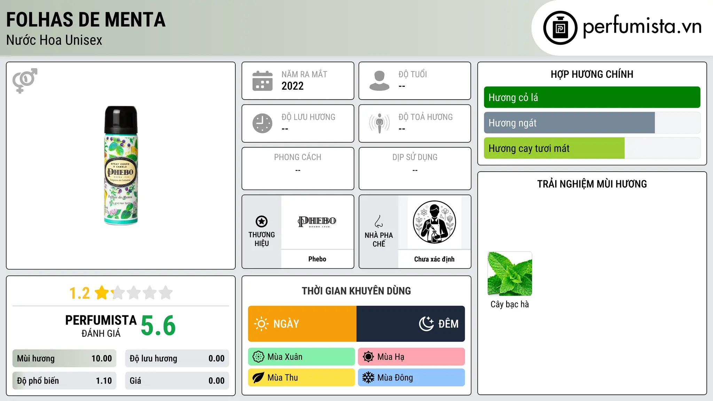Click the THỜI GIAN KHUYÊN DÙNG heading
Image resolution: width=713 pixels, height=401 pixels.
point(356,291)
